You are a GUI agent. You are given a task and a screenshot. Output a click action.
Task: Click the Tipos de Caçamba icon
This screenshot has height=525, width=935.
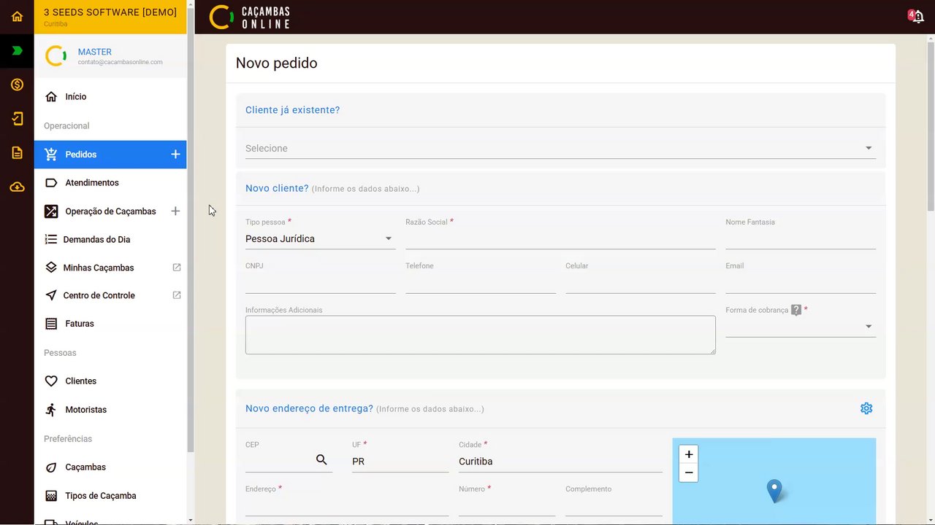coord(51,496)
